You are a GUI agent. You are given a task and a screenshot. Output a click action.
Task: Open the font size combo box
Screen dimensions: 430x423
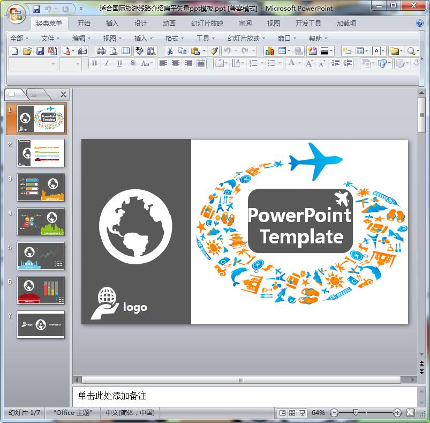[71, 64]
